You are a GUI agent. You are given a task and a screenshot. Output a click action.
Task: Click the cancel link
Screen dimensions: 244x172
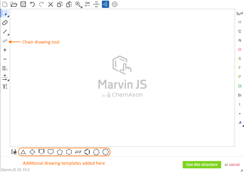[234, 165]
